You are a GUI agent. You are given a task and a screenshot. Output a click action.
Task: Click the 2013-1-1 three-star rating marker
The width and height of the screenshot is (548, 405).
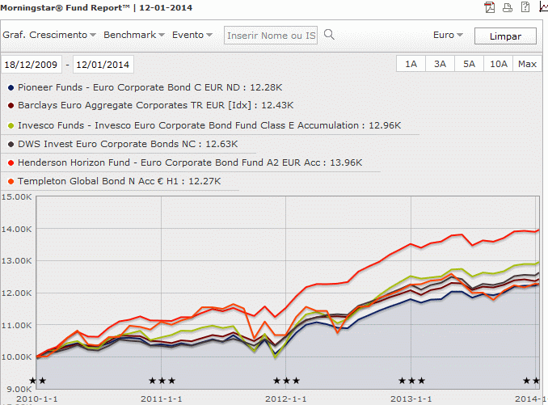[x=412, y=381]
